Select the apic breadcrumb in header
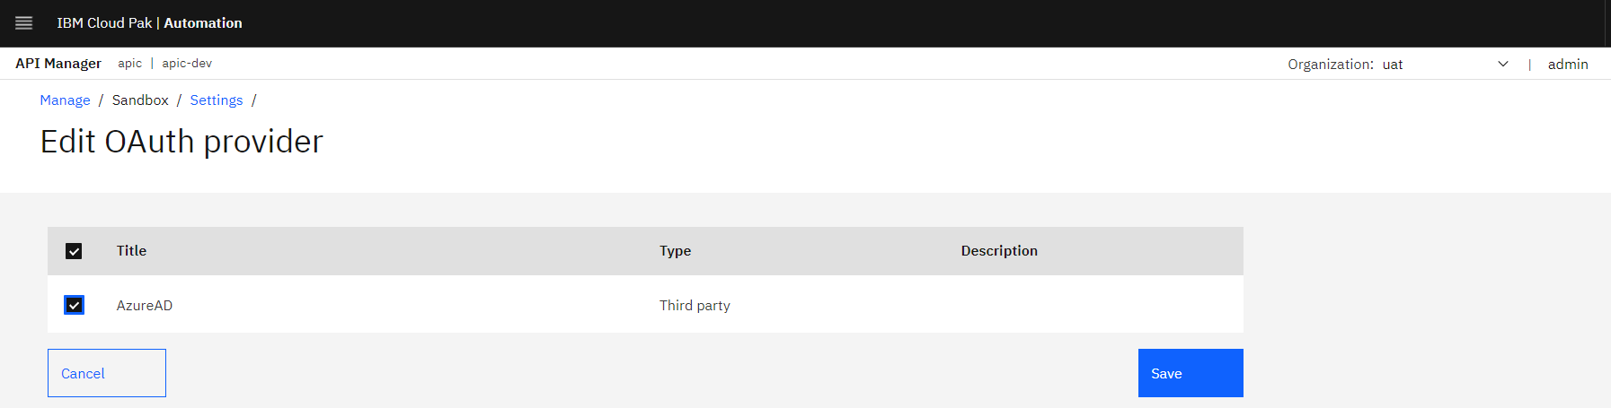The image size is (1611, 408). [x=129, y=64]
